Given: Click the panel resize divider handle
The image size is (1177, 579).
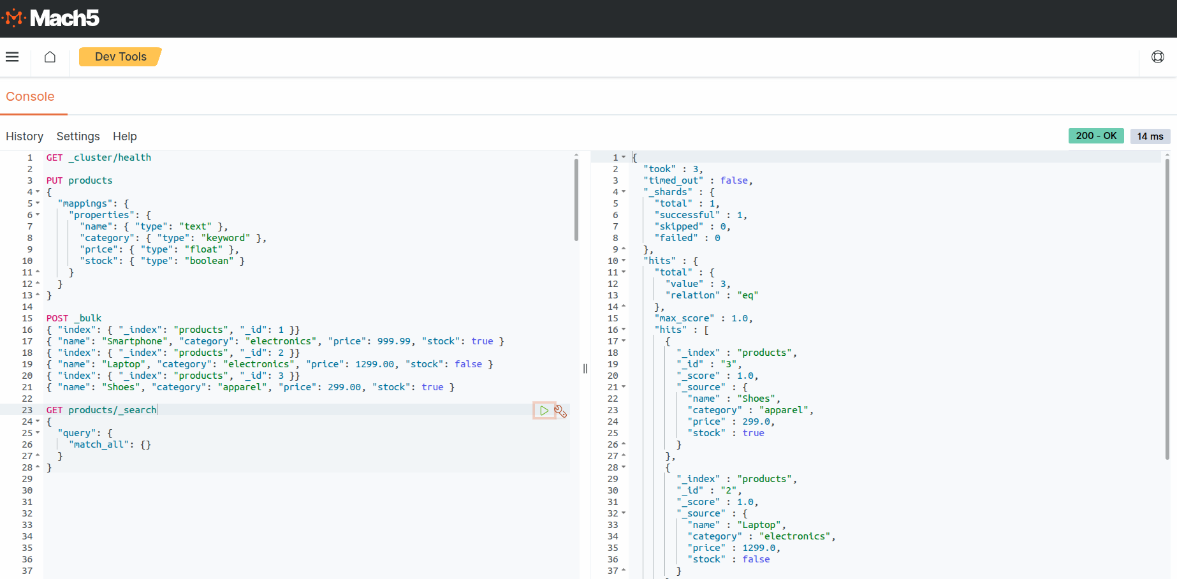Looking at the screenshot, I should [585, 369].
